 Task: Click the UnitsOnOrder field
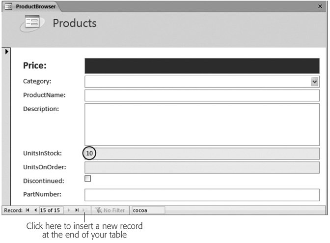pyautogui.click(x=202, y=168)
